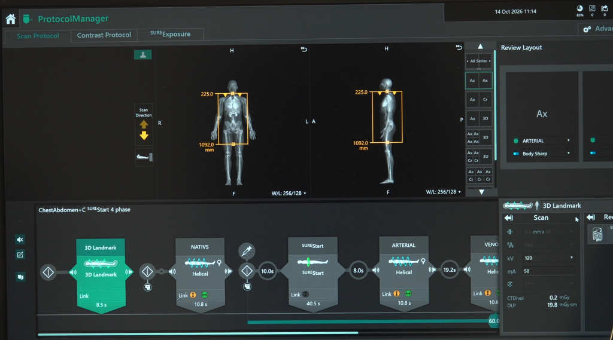The image size is (613, 340).
Task: Click the small square under NATIVS start diamond
Action: [147, 287]
